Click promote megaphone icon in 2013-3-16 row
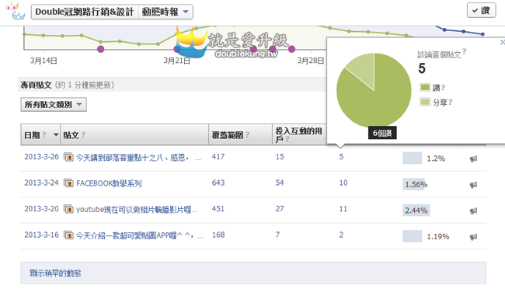This screenshot has width=505, height=296. [473, 237]
